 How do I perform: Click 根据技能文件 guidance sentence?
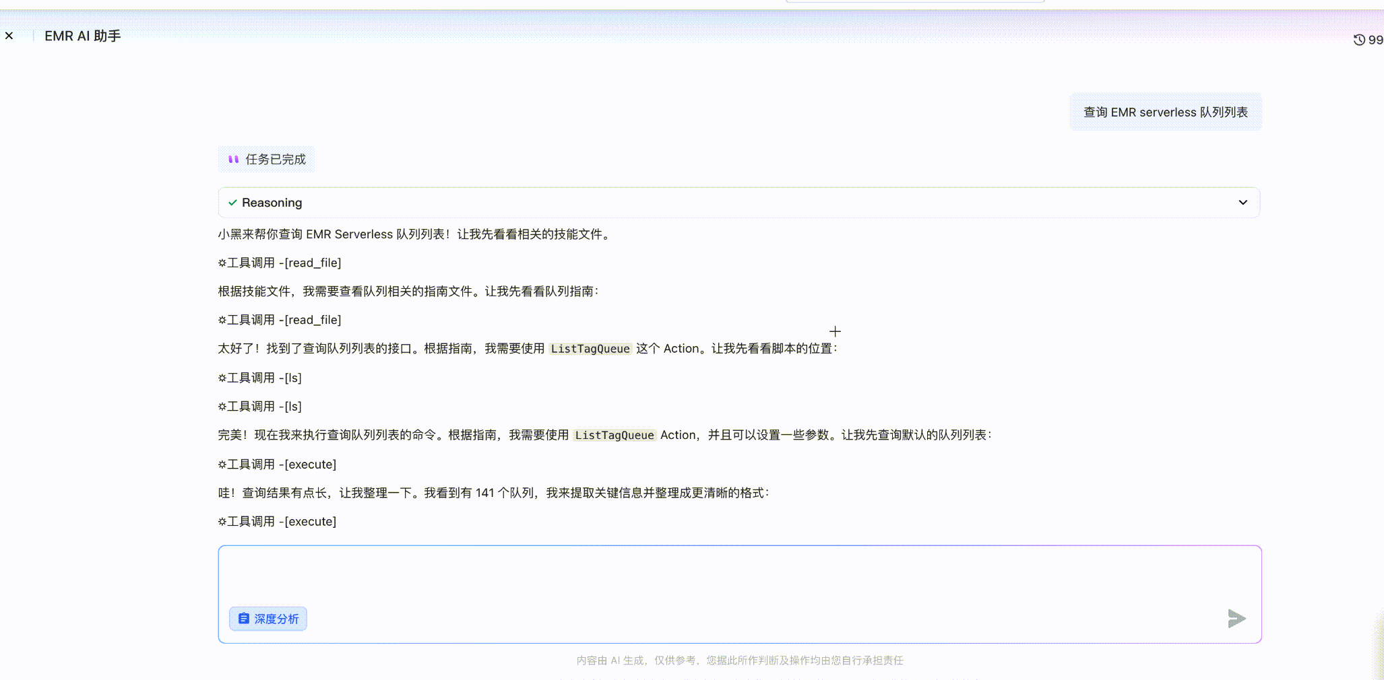point(408,292)
